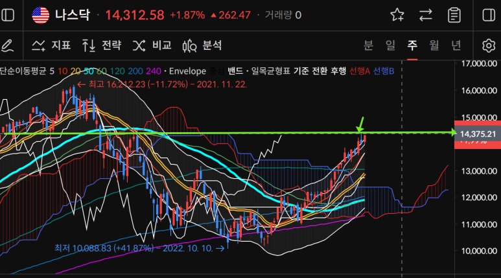The height and width of the screenshot is (278, 501).
Task: Click the swap arrows icon
Action: point(426,15)
